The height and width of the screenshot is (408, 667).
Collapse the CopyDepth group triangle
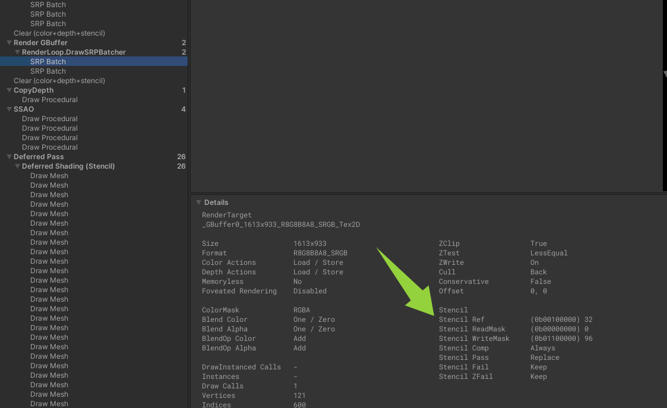[9, 90]
